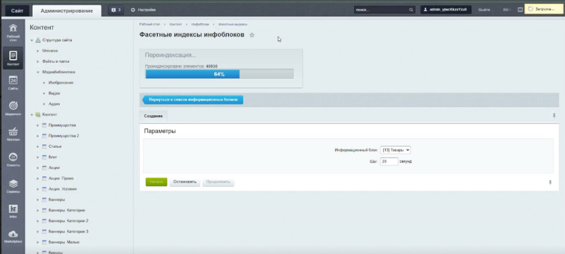
Task: Switch to the Сайт tab
Action: point(17,10)
